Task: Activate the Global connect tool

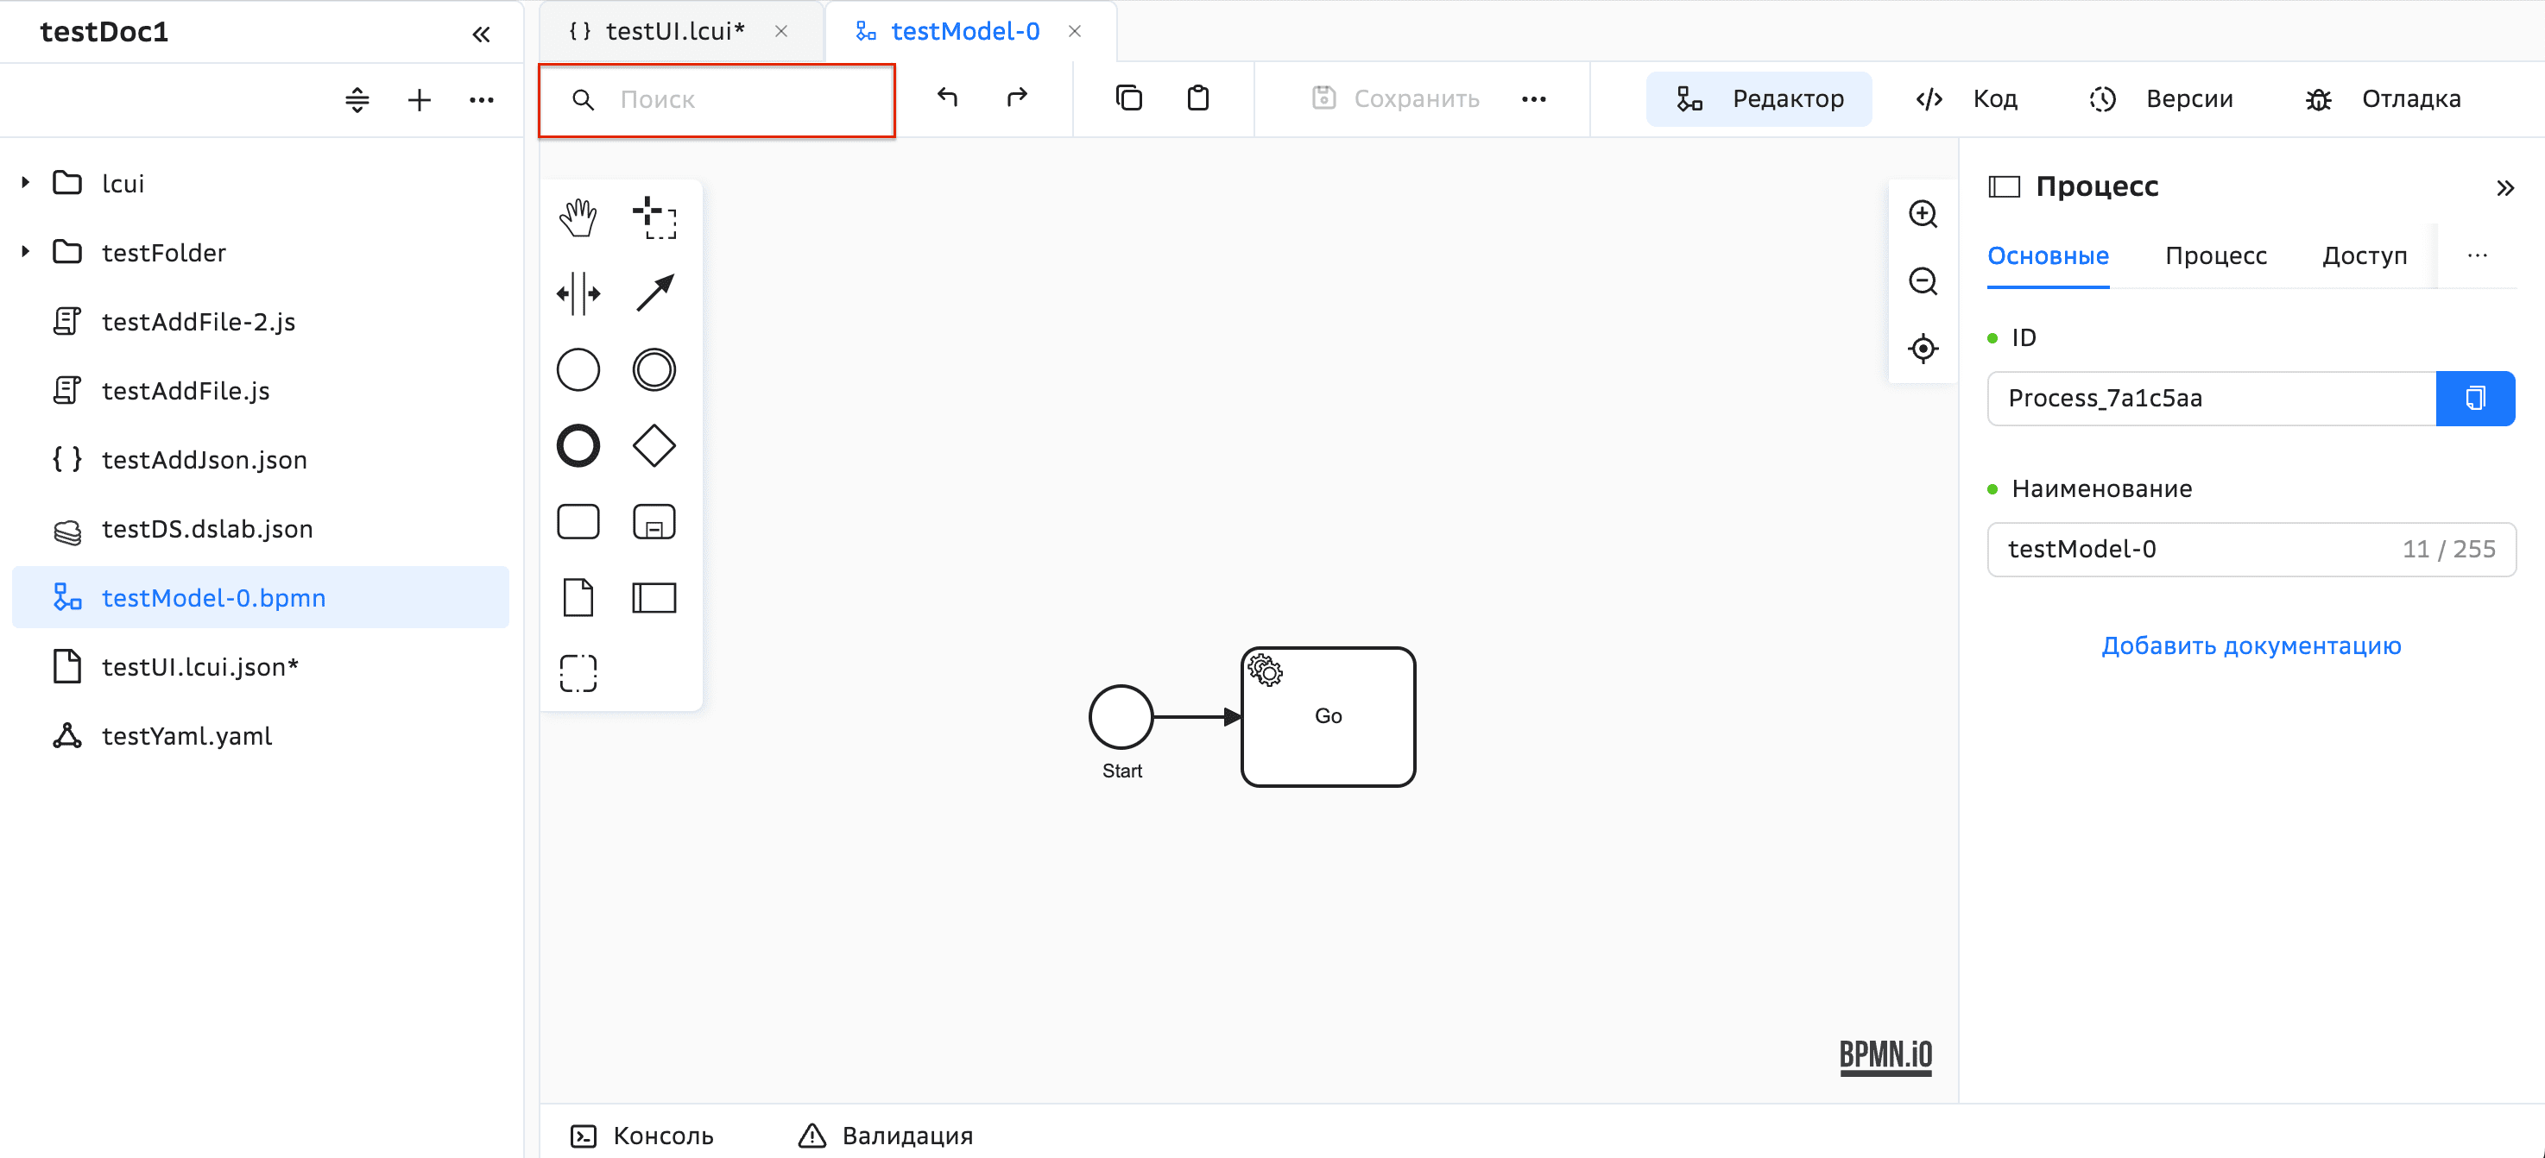Action: 654,293
